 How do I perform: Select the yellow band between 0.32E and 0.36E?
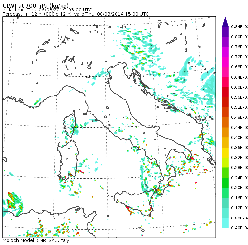(225, 152)
